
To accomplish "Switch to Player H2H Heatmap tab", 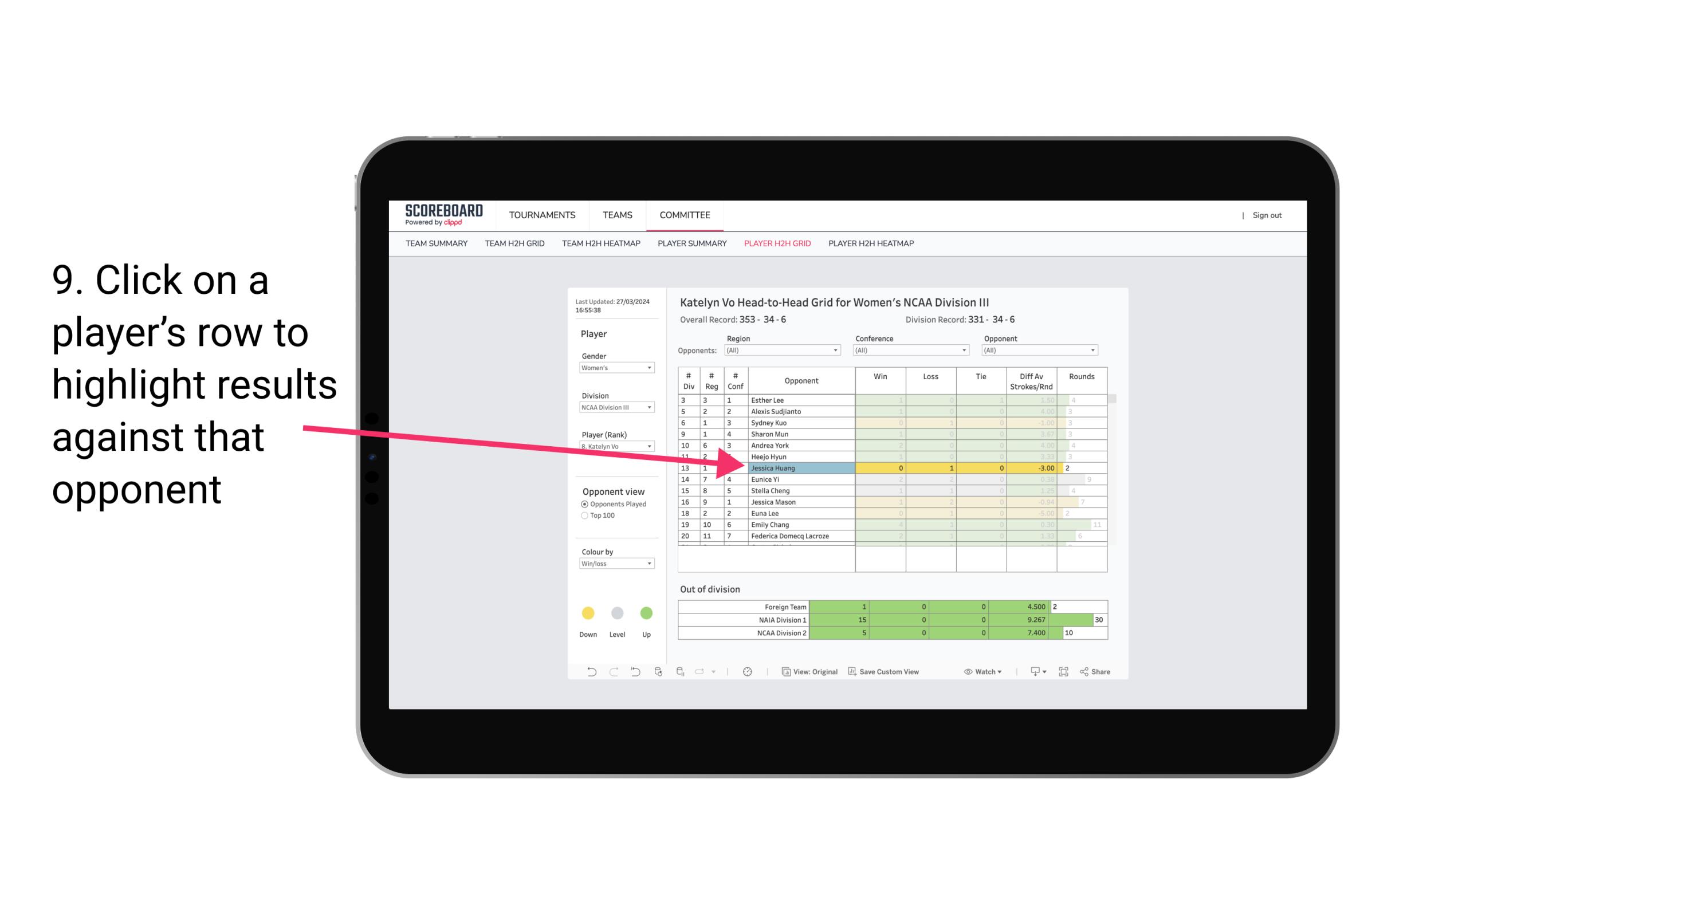I will coord(873,245).
